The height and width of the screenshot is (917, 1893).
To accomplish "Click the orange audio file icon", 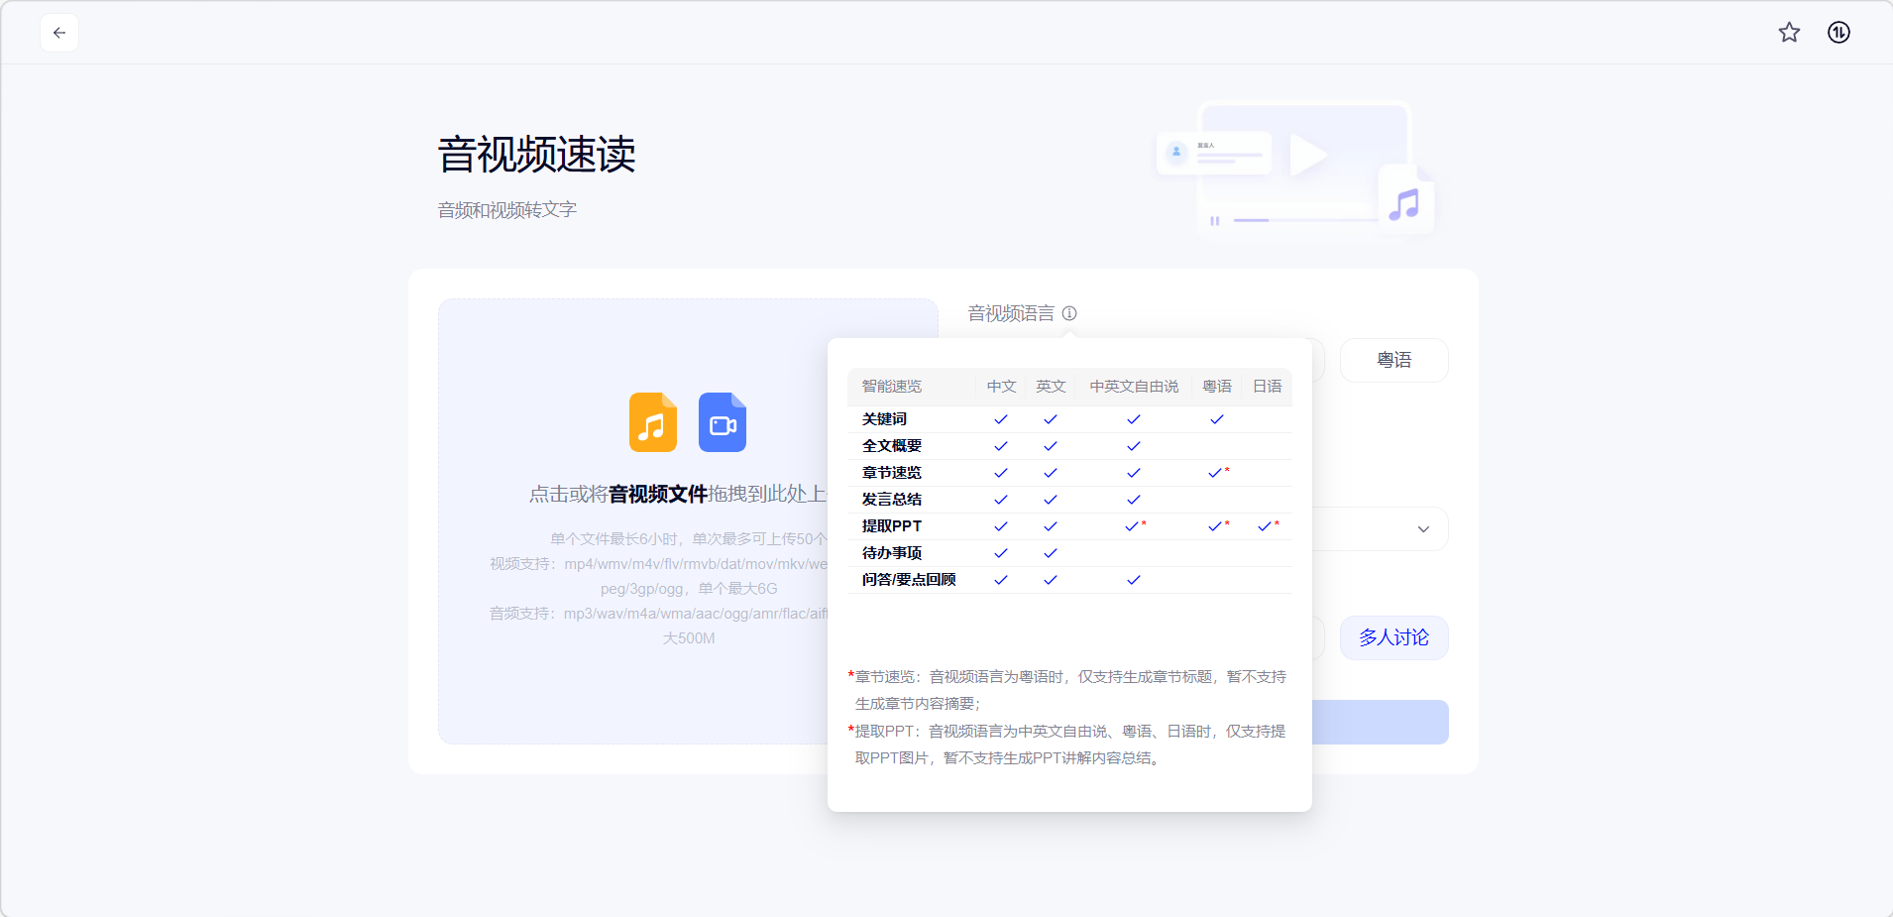I will pos(653,422).
